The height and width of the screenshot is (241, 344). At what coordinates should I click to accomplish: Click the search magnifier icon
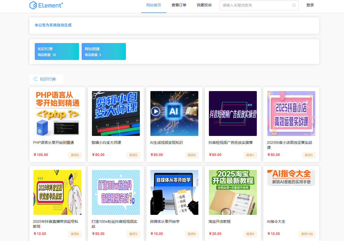pos(294,5)
